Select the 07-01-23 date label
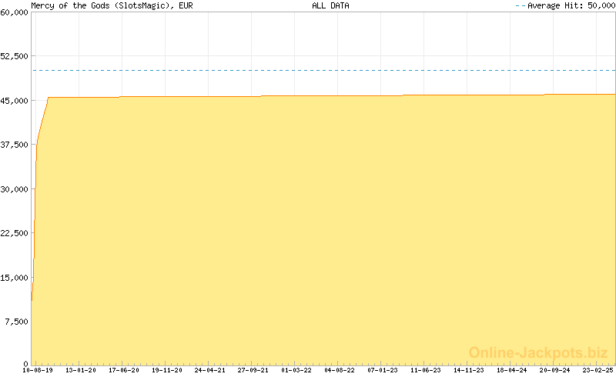 (x=383, y=370)
